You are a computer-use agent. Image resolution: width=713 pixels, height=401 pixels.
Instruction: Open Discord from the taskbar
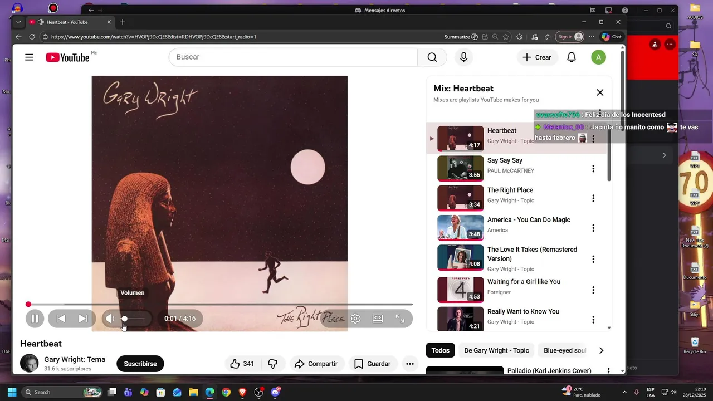click(x=275, y=392)
